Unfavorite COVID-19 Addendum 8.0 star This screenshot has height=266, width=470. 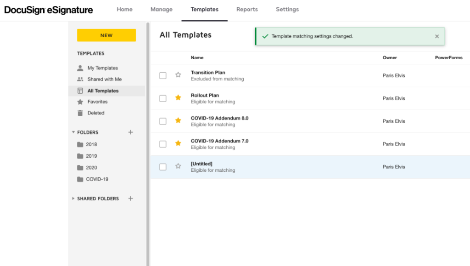coord(178,120)
